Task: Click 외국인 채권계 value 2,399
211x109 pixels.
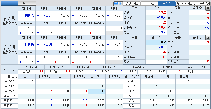Action: pyautogui.click(x=154, y=81)
